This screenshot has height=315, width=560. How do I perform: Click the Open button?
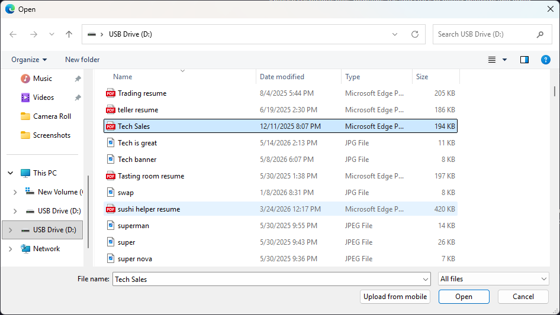click(x=464, y=297)
